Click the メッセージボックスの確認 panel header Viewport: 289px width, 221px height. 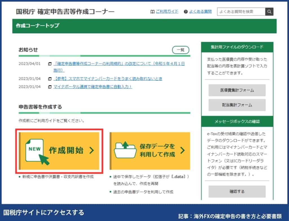point(237,121)
